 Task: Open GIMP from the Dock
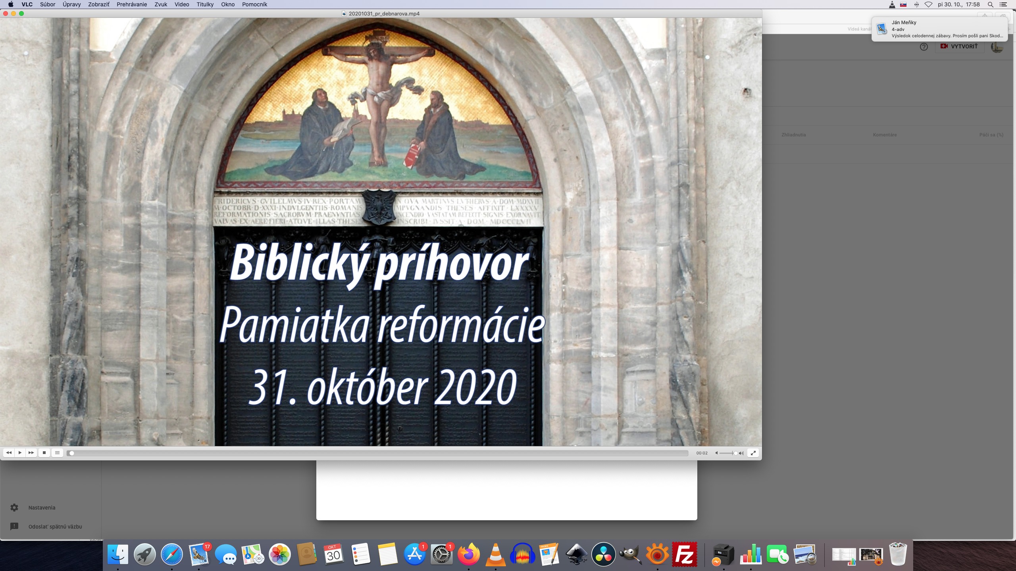630,554
